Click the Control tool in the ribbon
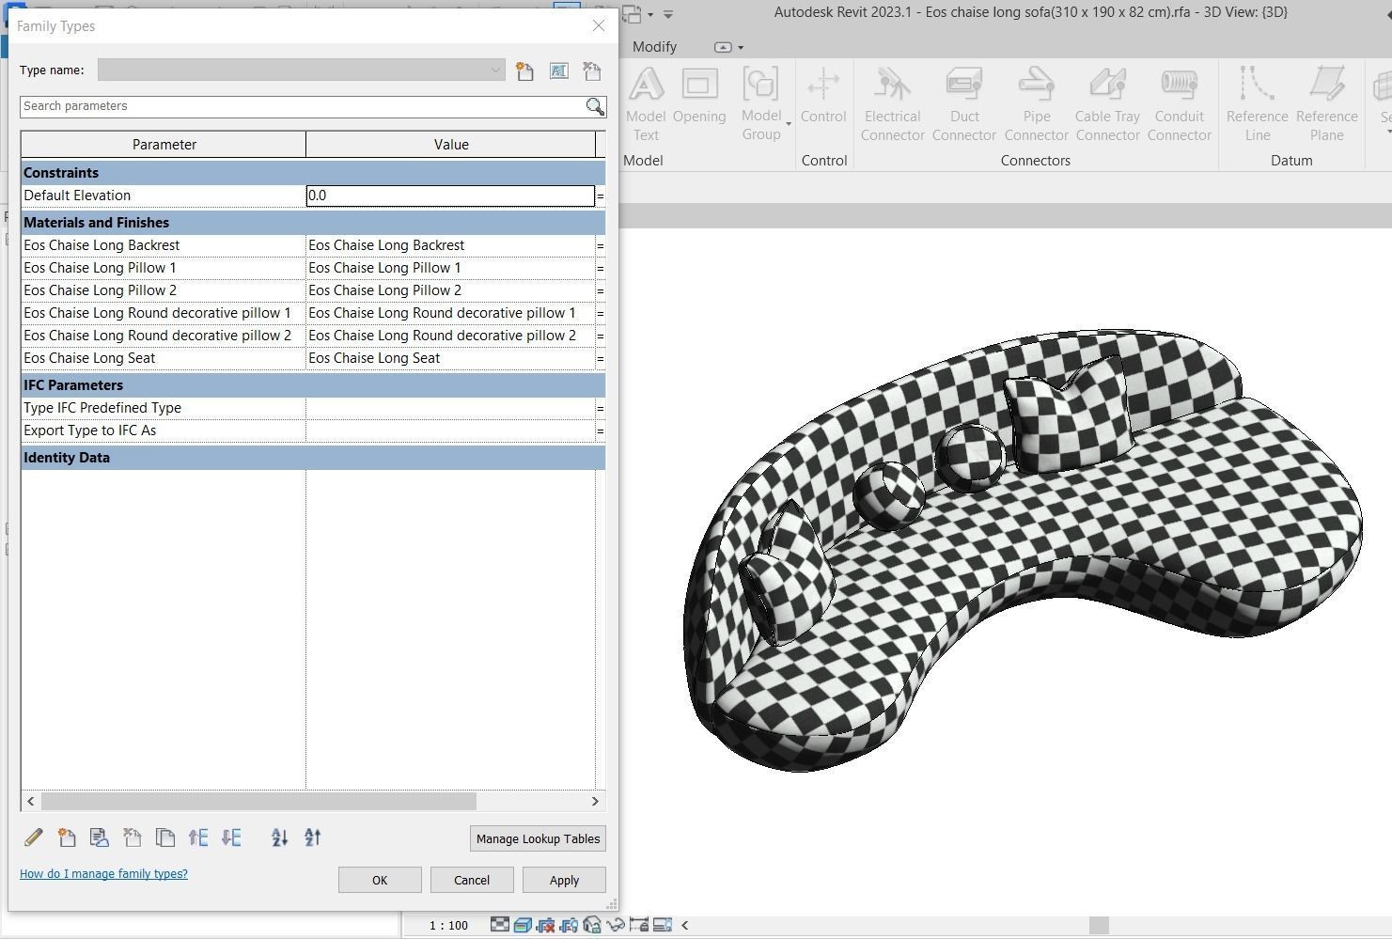1392x939 pixels. 823,96
